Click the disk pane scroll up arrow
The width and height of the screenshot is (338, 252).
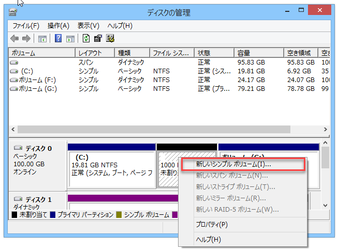tap(325, 143)
